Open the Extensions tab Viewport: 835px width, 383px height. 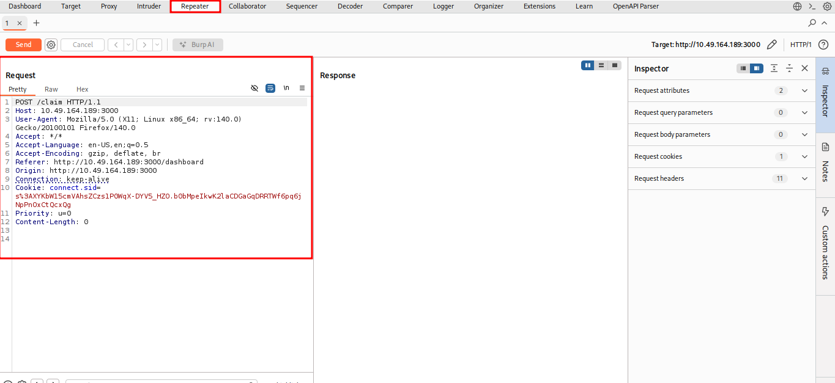point(540,6)
